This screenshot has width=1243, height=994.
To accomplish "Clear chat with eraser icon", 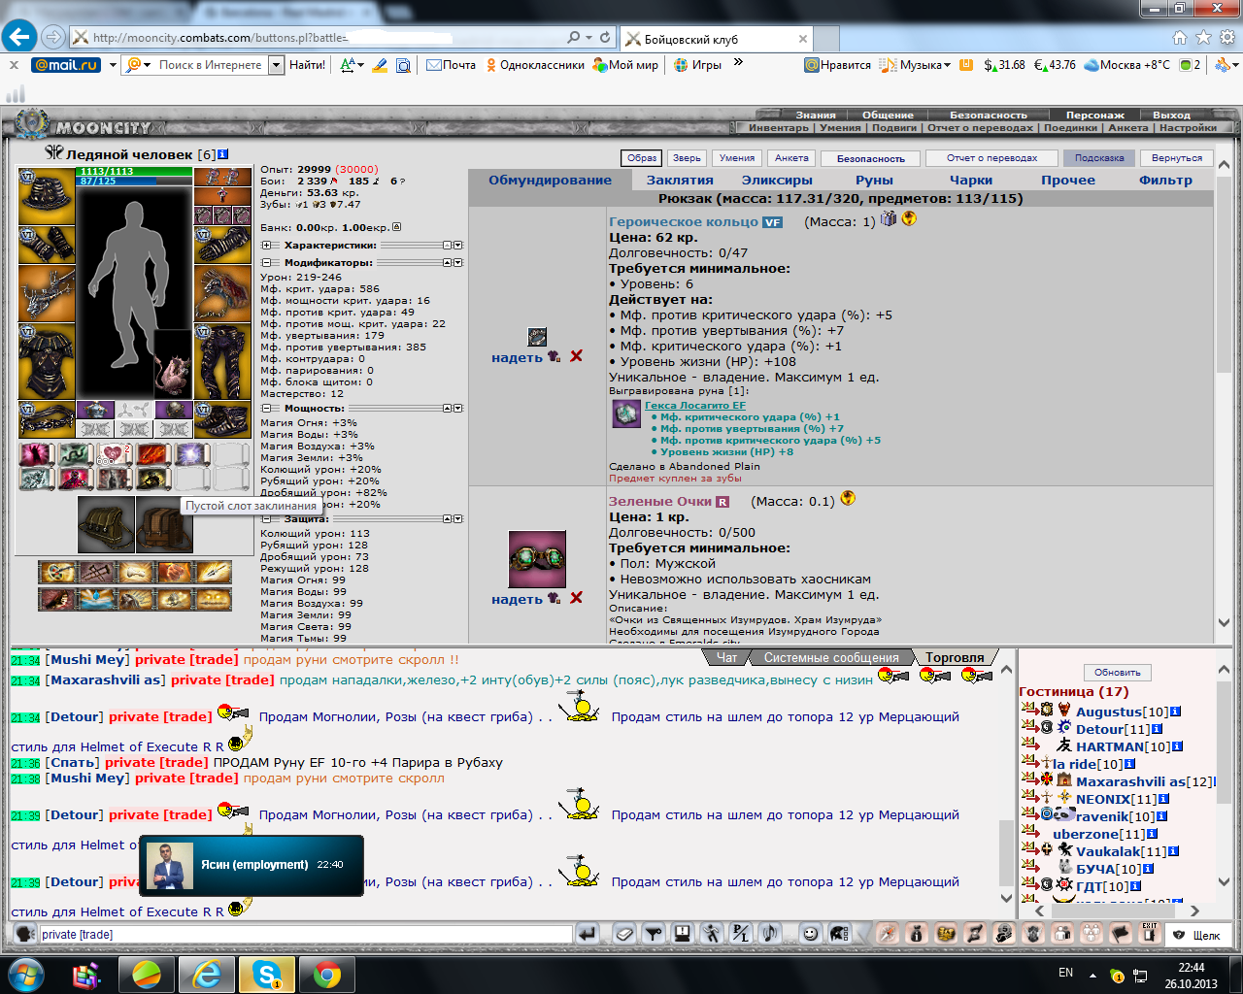I will click(x=624, y=934).
